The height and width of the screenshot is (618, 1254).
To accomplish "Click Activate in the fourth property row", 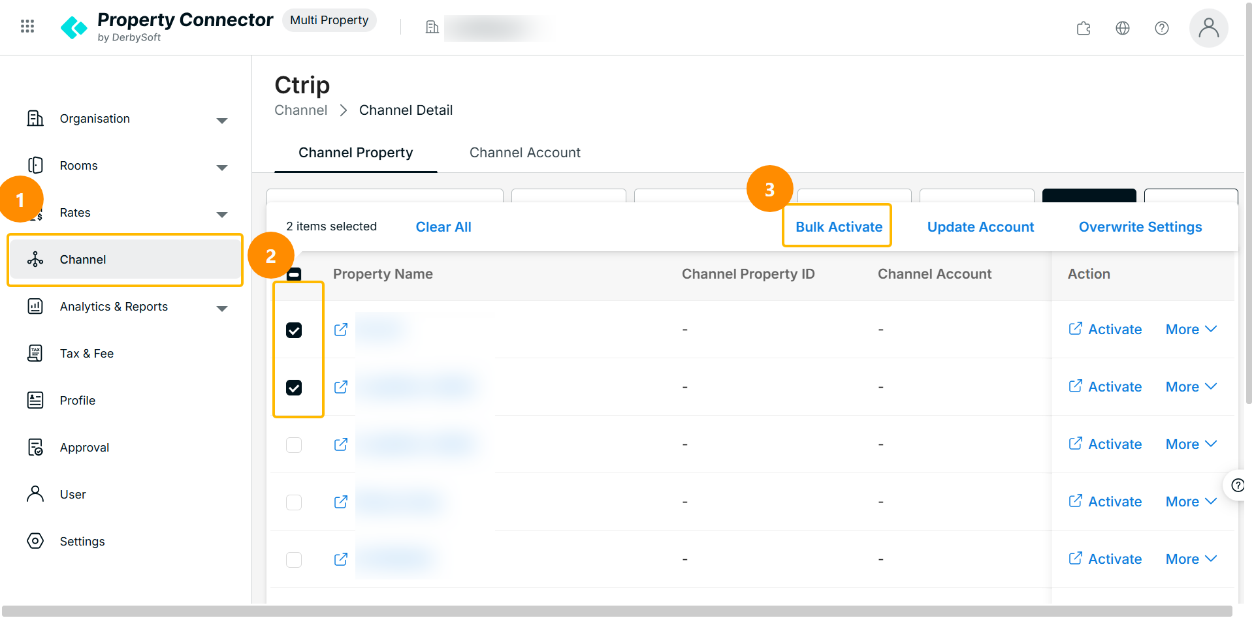I will click(x=1105, y=502).
